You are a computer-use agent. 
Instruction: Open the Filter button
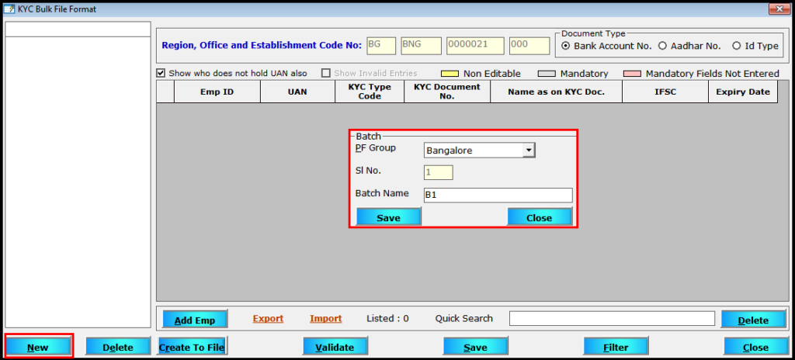pos(616,347)
